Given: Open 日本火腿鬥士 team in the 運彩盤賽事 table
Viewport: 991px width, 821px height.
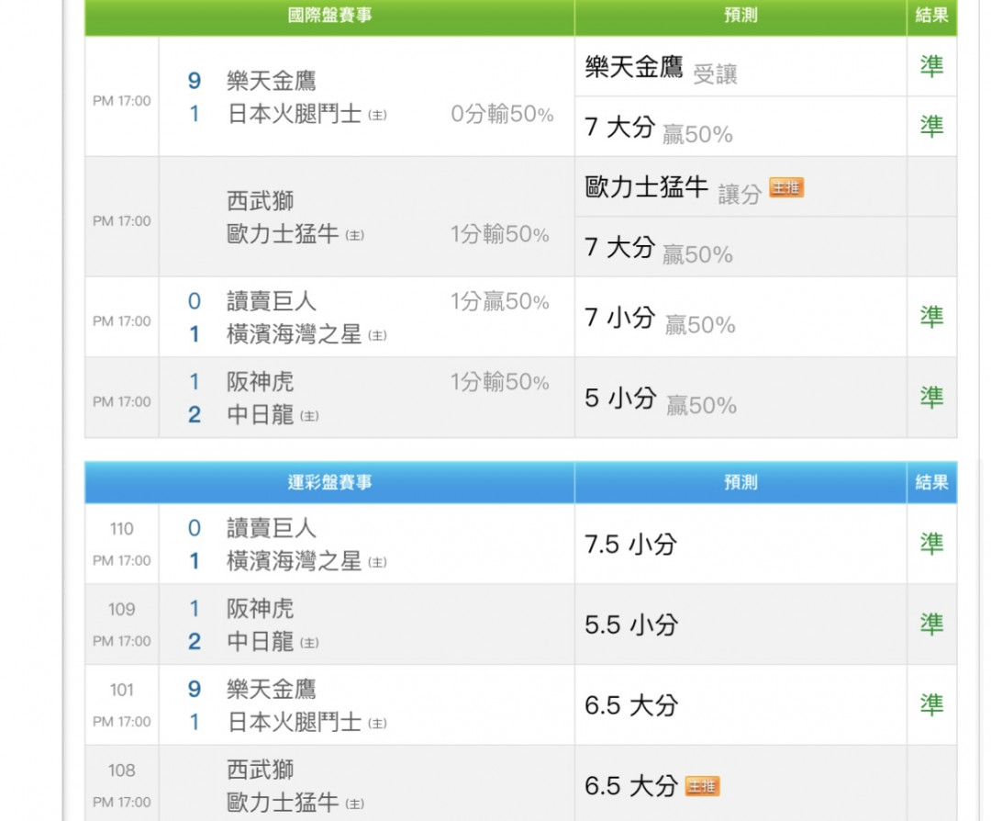Looking at the screenshot, I should pyautogui.click(x=295, y=722).
